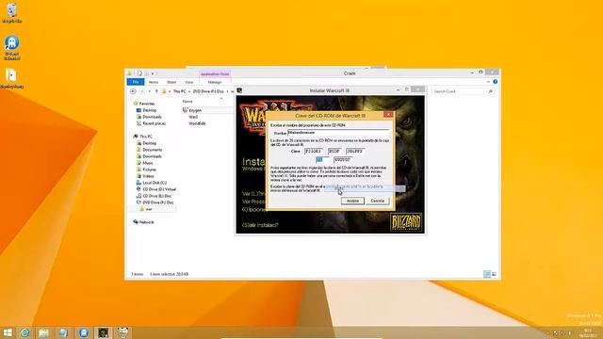This screenshot has width=603, height=339.
Task: Select Pictures under This PC
Action: pyautogui.click(x=149, y=169)
